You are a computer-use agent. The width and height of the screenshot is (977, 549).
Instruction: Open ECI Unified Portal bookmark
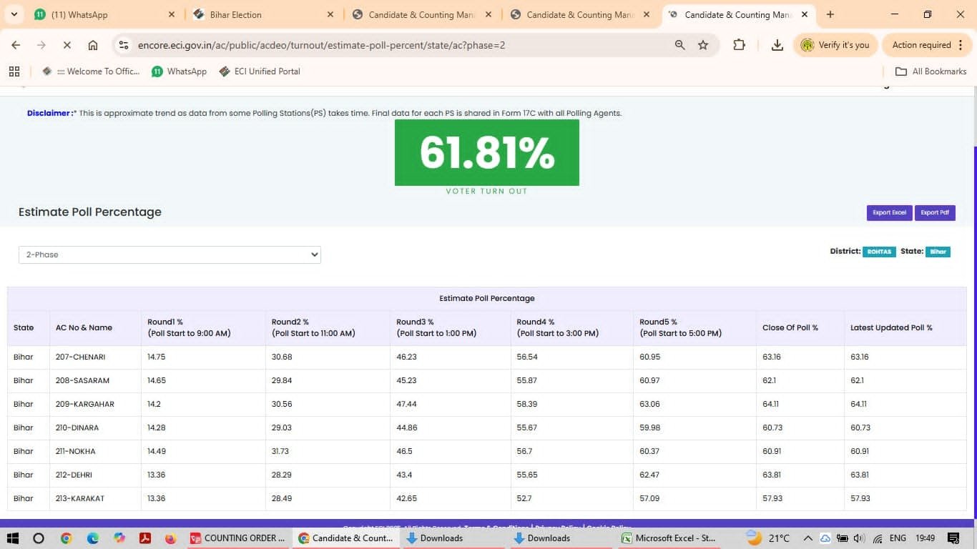259,71
